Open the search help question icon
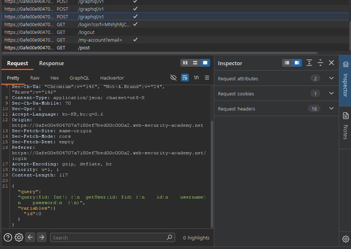 pos(8,238)
